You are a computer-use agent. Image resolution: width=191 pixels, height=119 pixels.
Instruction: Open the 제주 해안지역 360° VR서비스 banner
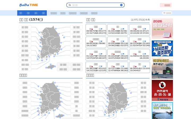[x=162, y=111]
